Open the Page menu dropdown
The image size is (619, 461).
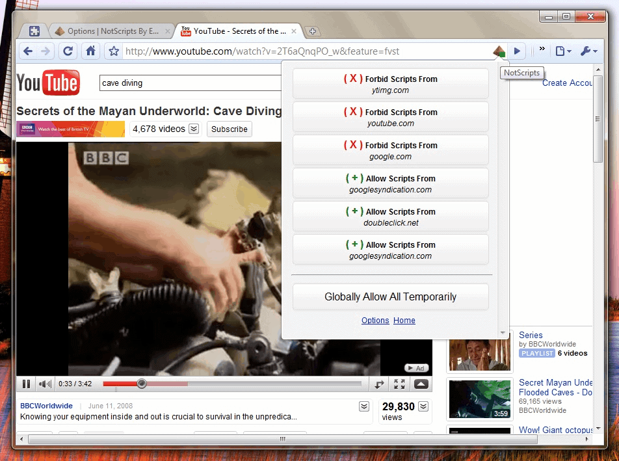(563, 51)
